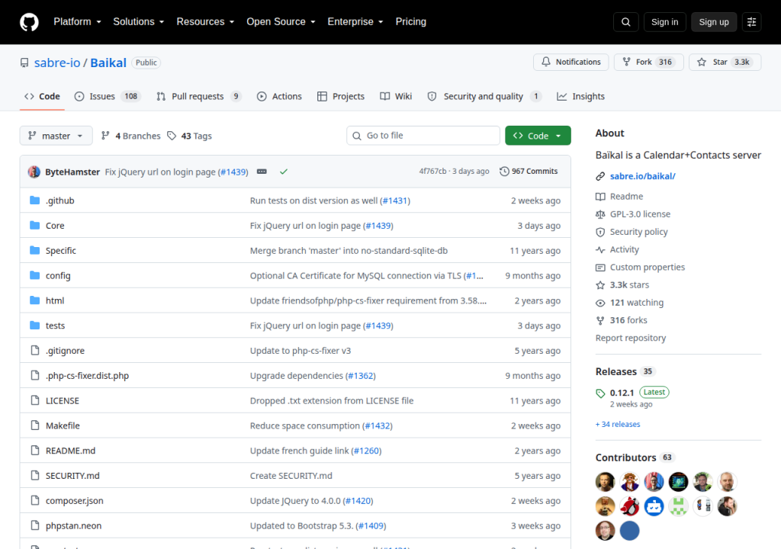
Task: Click the .gitignore file icon
Action: tap(34, 350)
